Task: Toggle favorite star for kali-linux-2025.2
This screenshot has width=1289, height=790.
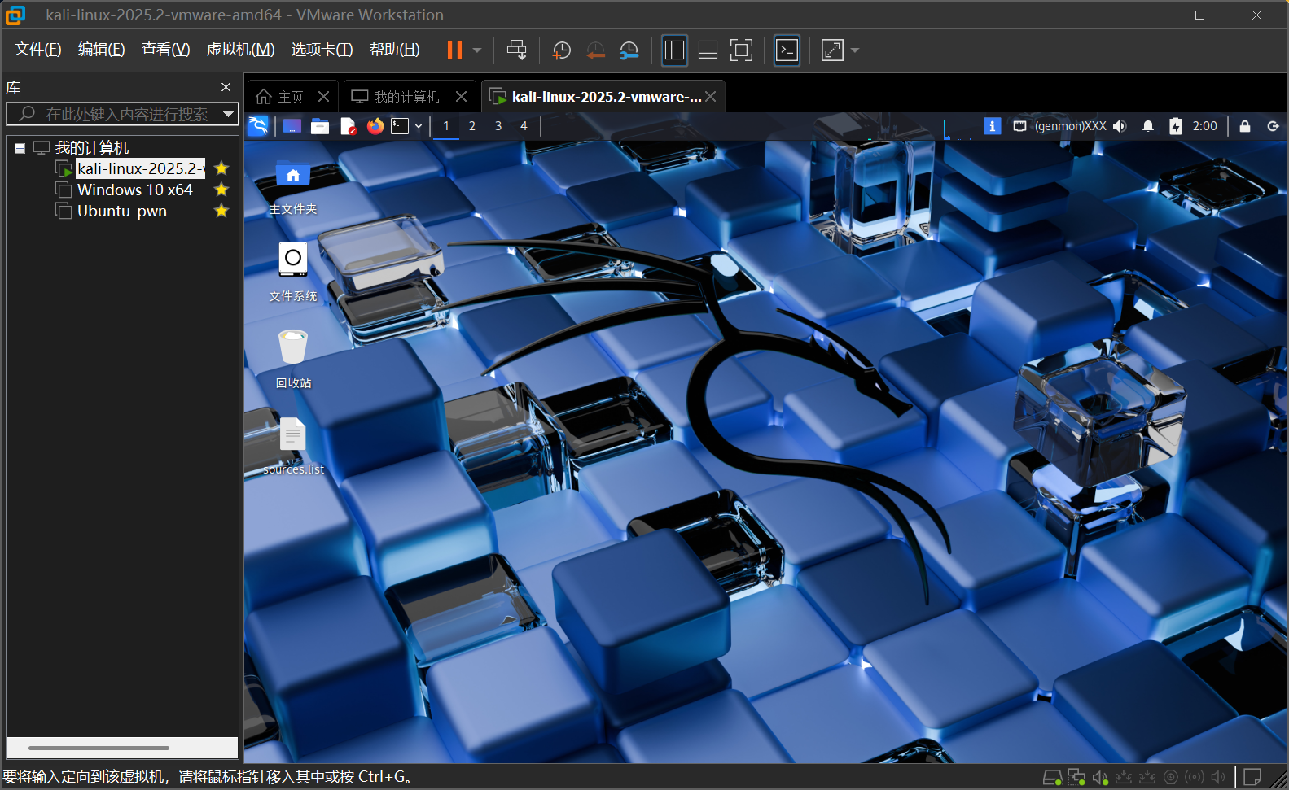Action: (221, 168)
